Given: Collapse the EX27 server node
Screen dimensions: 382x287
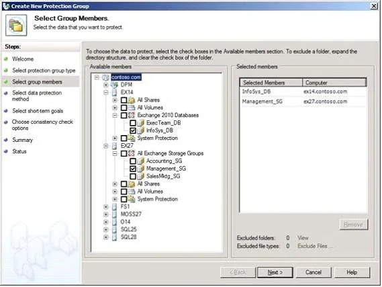Looking at the screenshot, I should 105,146.
